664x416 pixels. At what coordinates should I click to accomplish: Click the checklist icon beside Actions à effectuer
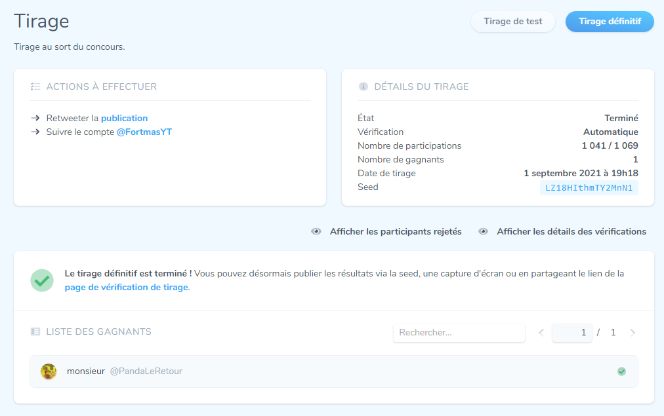pyautogui.click(x=36, y=86)
